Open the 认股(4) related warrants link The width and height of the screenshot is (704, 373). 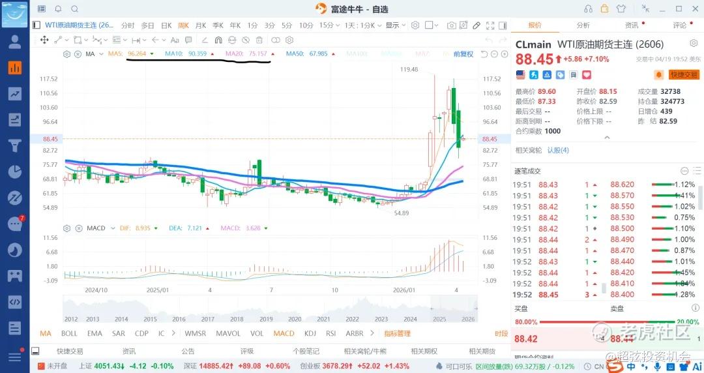point(557,150)
